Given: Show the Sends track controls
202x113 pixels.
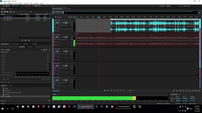Looking at the screenshot, I should [x=58, y=17].
